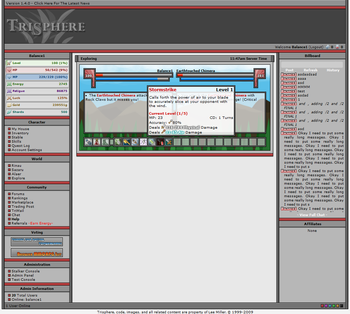This screenshot has width=350, height=314.
Task: Cast the golden hammer skill icon
Action: 127,142
